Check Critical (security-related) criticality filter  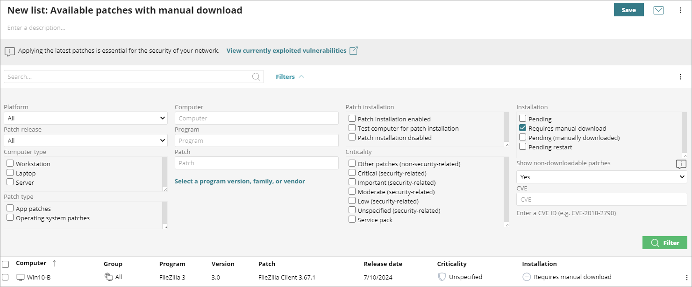tap(352, 173)
